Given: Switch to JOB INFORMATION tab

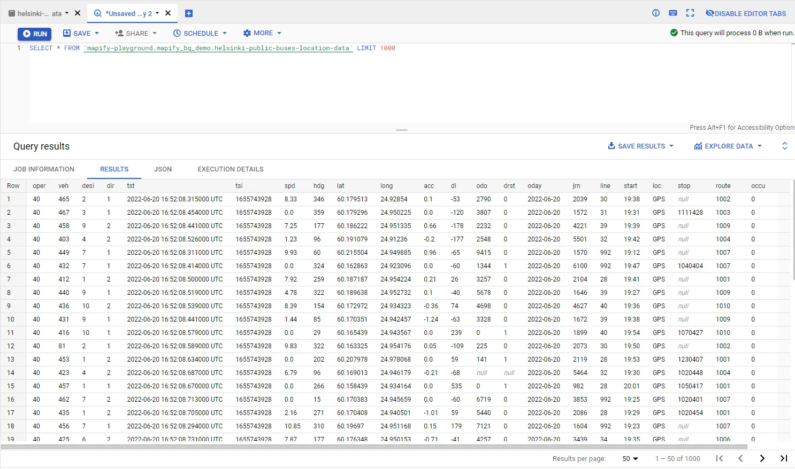Looking at the screenshot, I should 44,169.
